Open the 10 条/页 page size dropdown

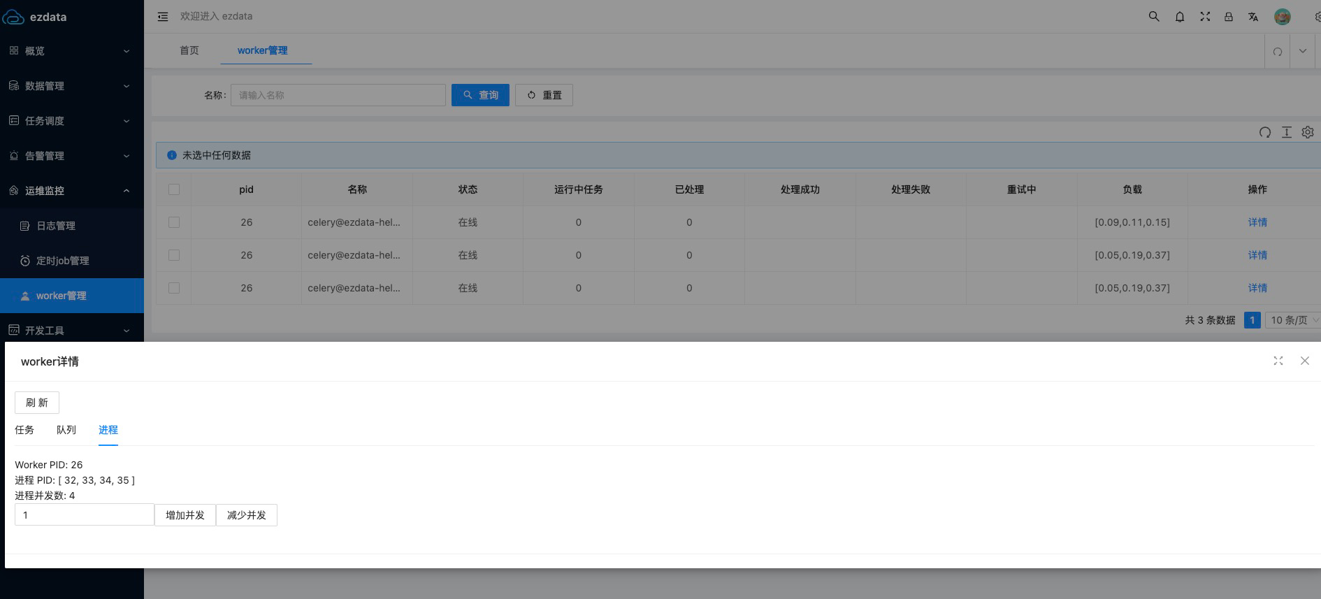click(x=1293, y=320)
